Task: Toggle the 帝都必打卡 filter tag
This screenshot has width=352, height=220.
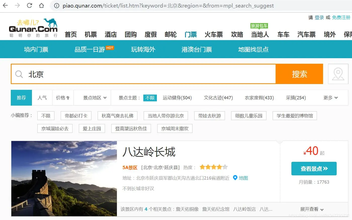Action: 76,116
